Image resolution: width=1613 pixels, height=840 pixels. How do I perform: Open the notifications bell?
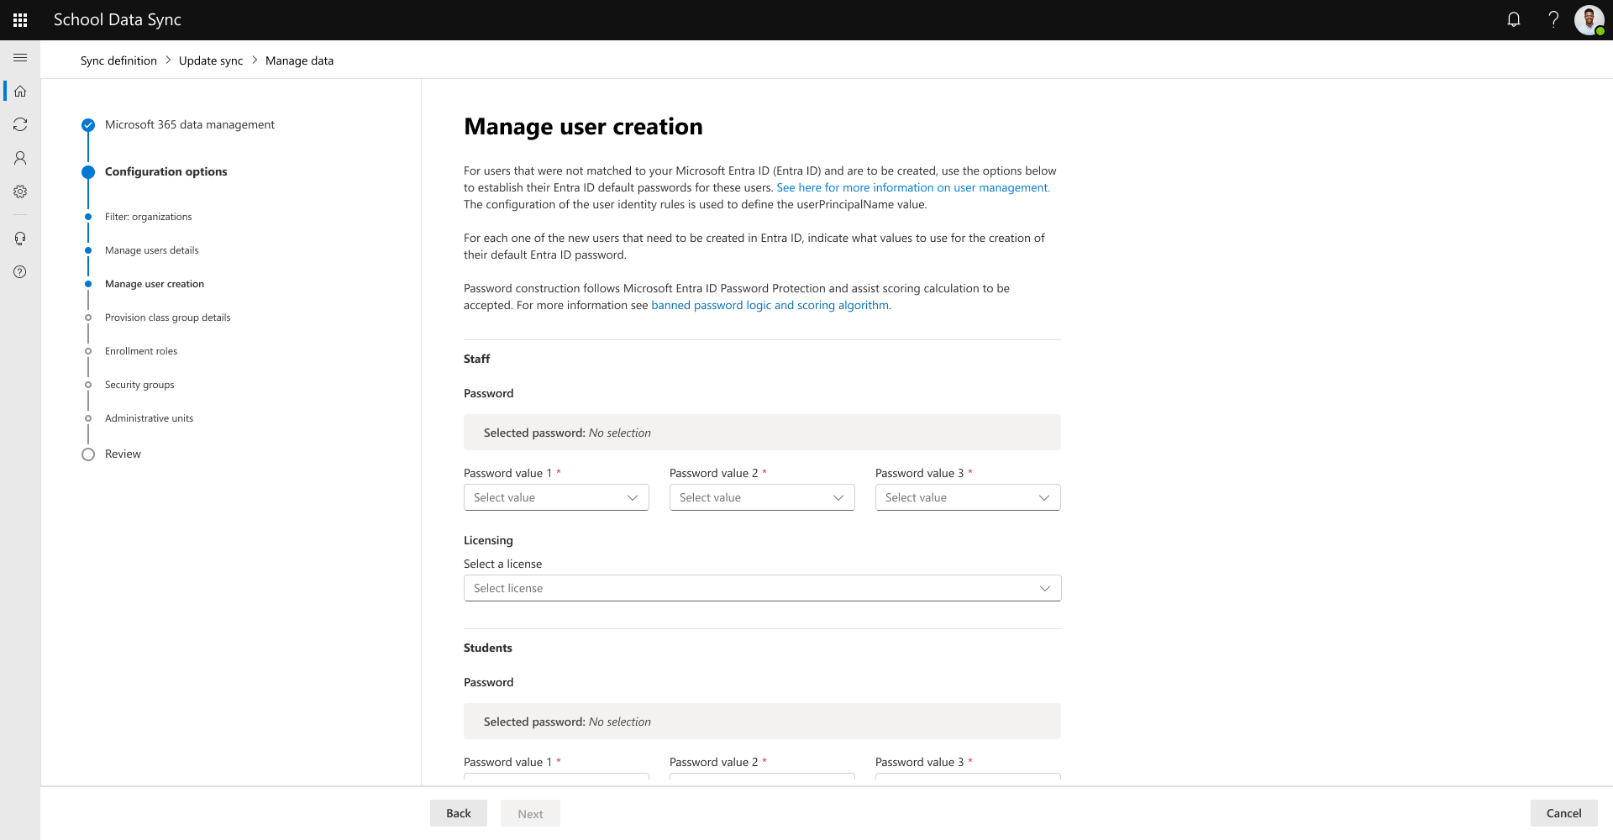coord(1514,19)
